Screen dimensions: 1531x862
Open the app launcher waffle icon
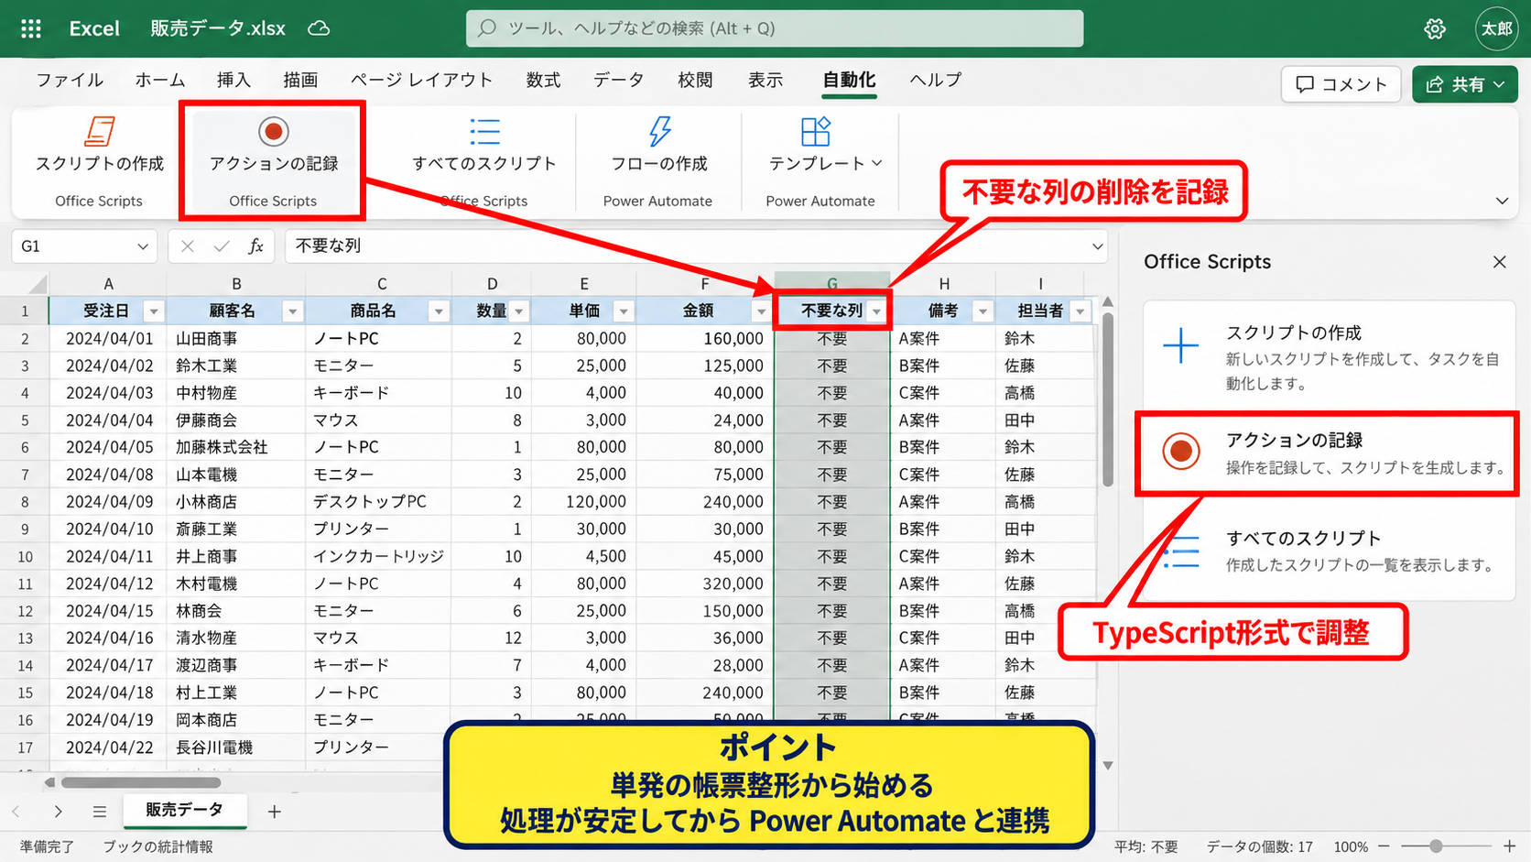pyautogui.click(x=31, y=28)
